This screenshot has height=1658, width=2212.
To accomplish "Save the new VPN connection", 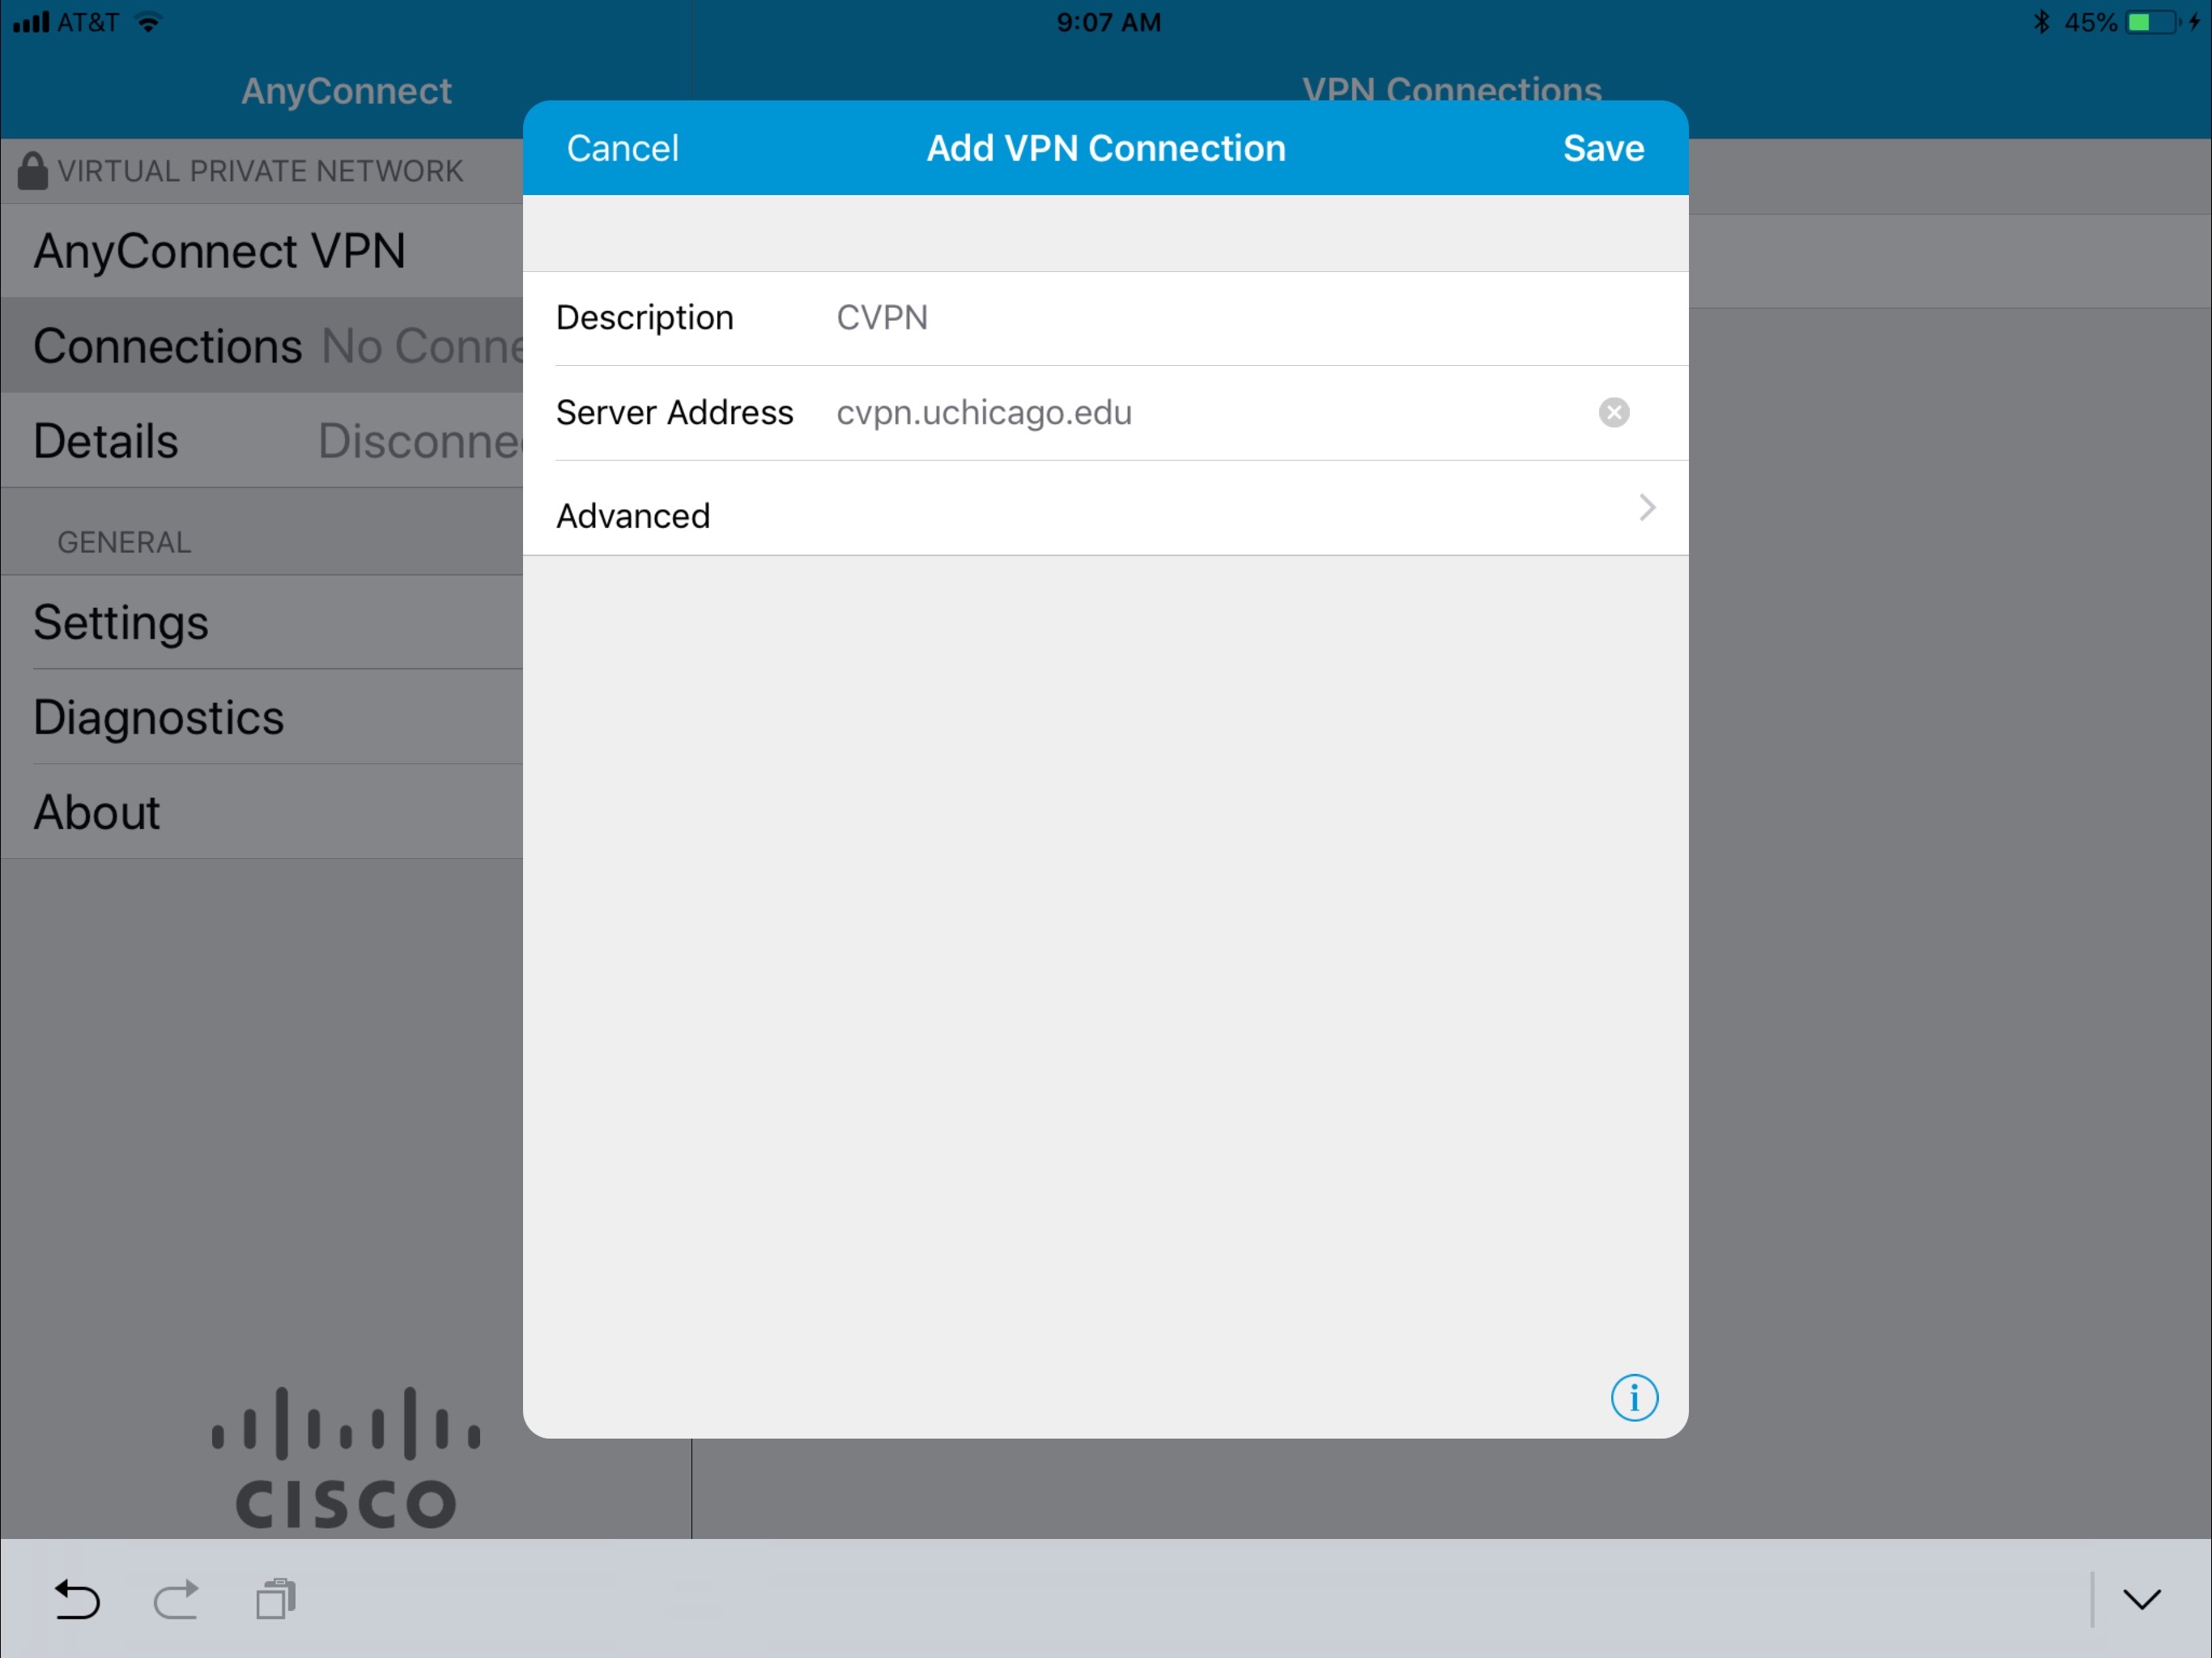I will click(1602, 148).
